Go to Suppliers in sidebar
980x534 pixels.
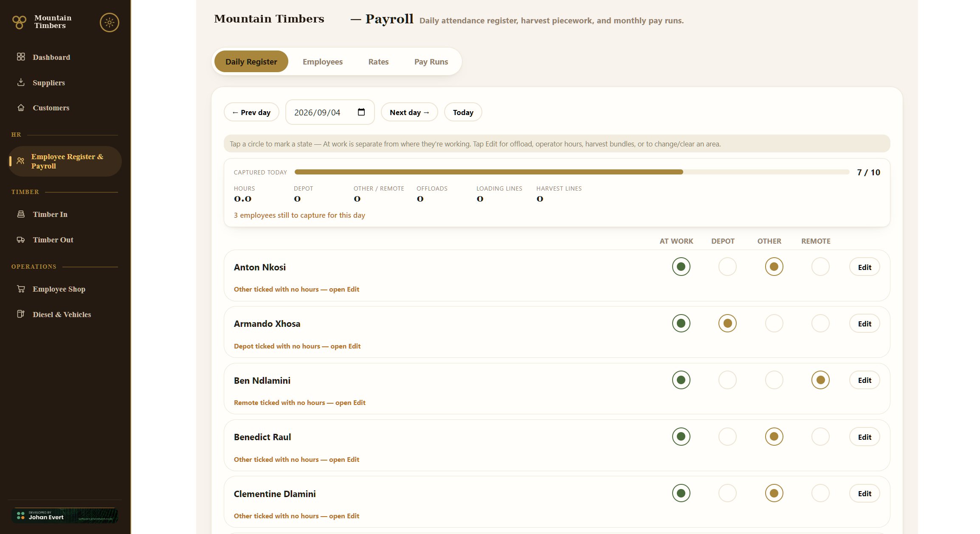pos(65,83)
